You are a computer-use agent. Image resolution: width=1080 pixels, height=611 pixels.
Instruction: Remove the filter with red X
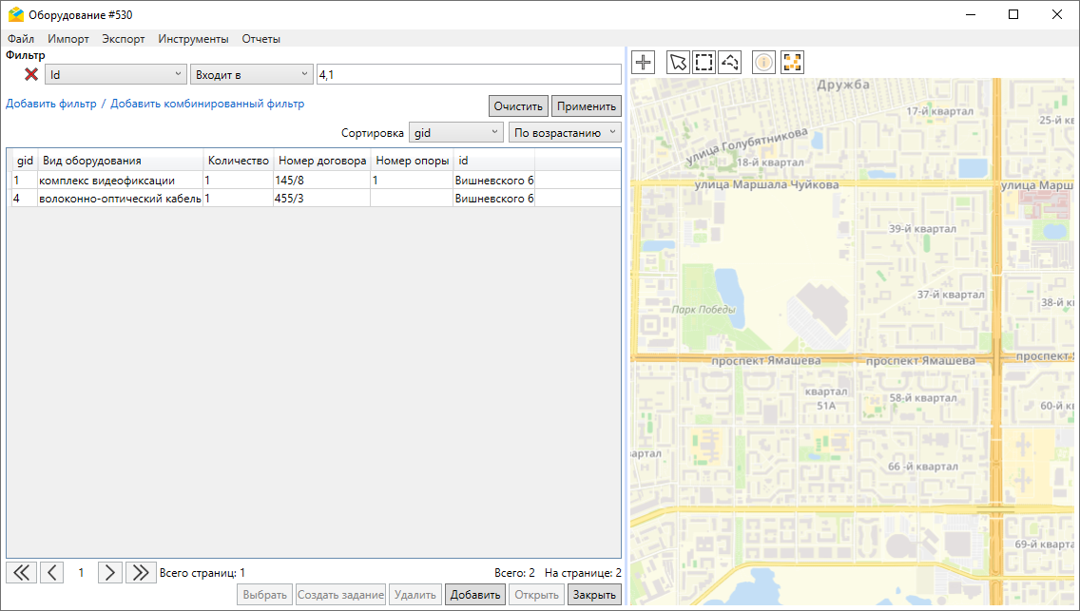tap(31, 74)
